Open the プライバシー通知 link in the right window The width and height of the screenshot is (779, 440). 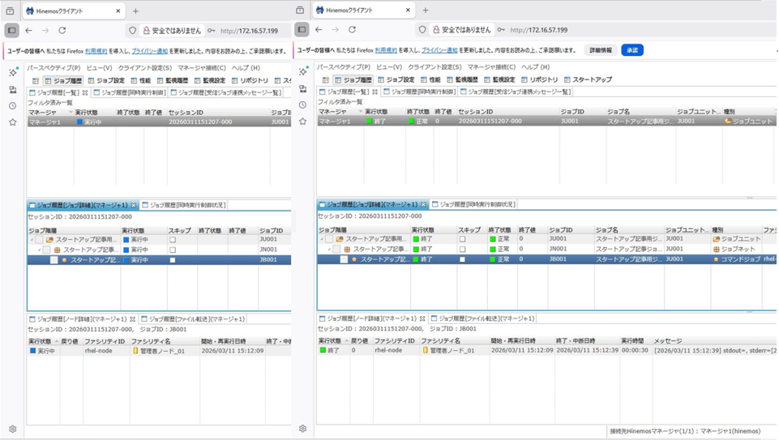tap(439, 50)
